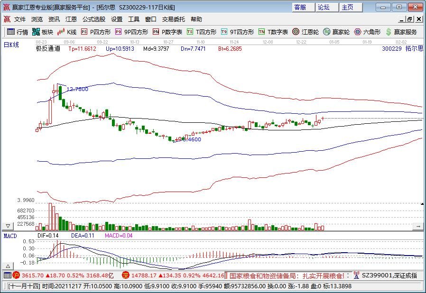Click the keyboard icon in the status bar
This screenshot has width=426, height=293.
click(7, 275)
